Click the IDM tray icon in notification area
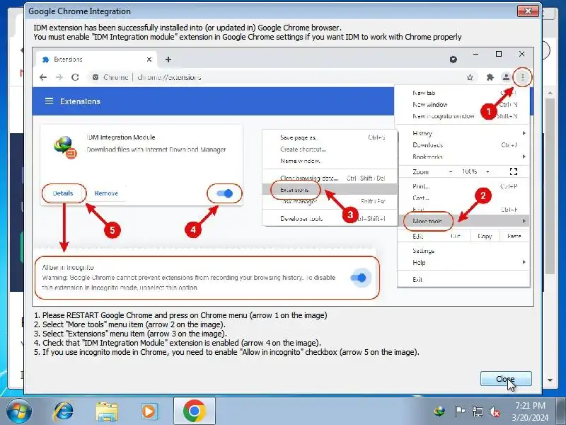566x425 pixels. (x=439, y=412)
